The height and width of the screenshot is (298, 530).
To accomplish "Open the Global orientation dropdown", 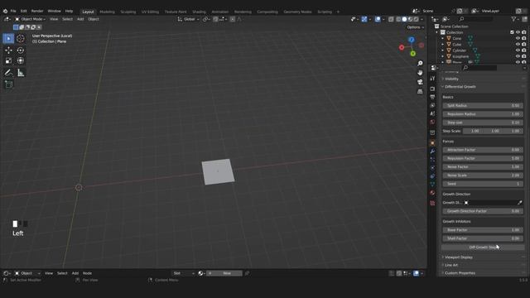I will [x=188, y=19].
